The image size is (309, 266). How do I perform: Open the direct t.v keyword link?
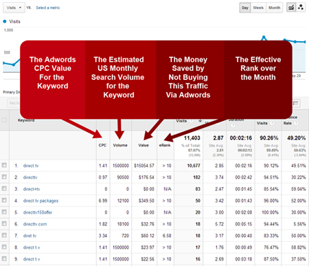coord(32,247)
